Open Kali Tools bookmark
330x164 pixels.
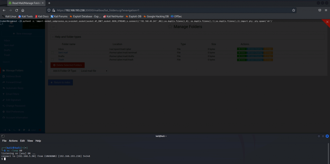tap(25, 16)
